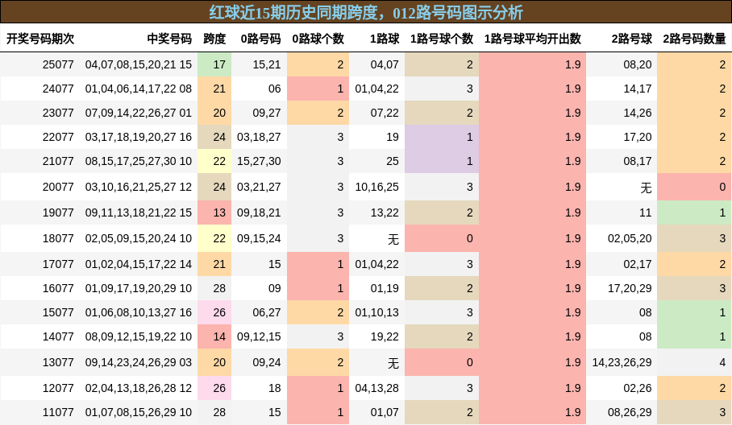This screenshot has height=425, width=732.
Task: Select the 开奖号码期次 column header
Action: pos(40,39)
